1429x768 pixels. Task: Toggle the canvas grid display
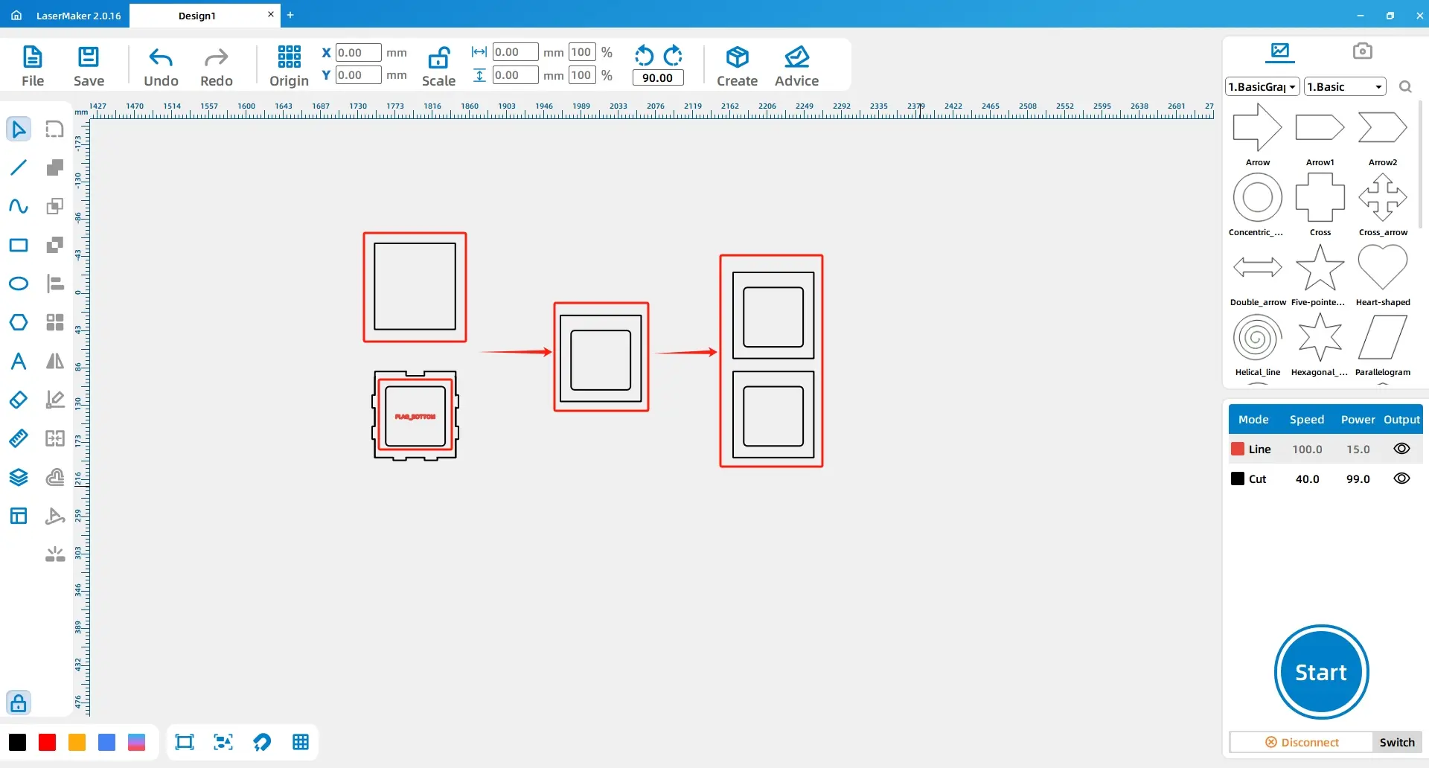[x=301, y=742]
